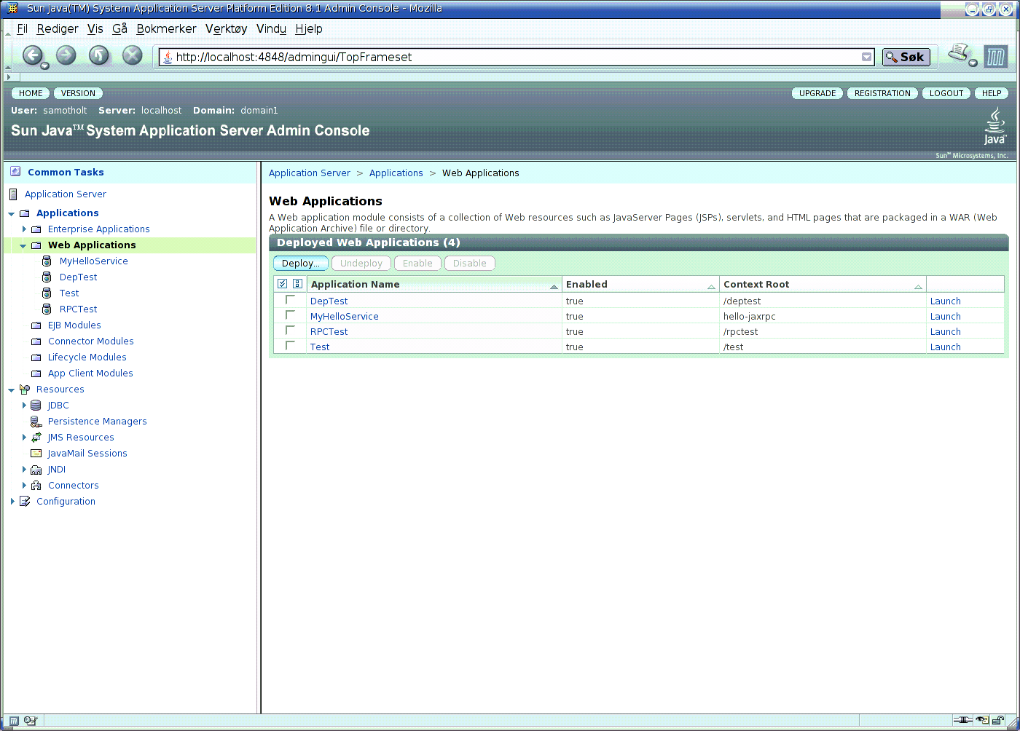This screenshot has width=1020, height=731.
Task: Open the Vindu menu
Action: [271, 28]
